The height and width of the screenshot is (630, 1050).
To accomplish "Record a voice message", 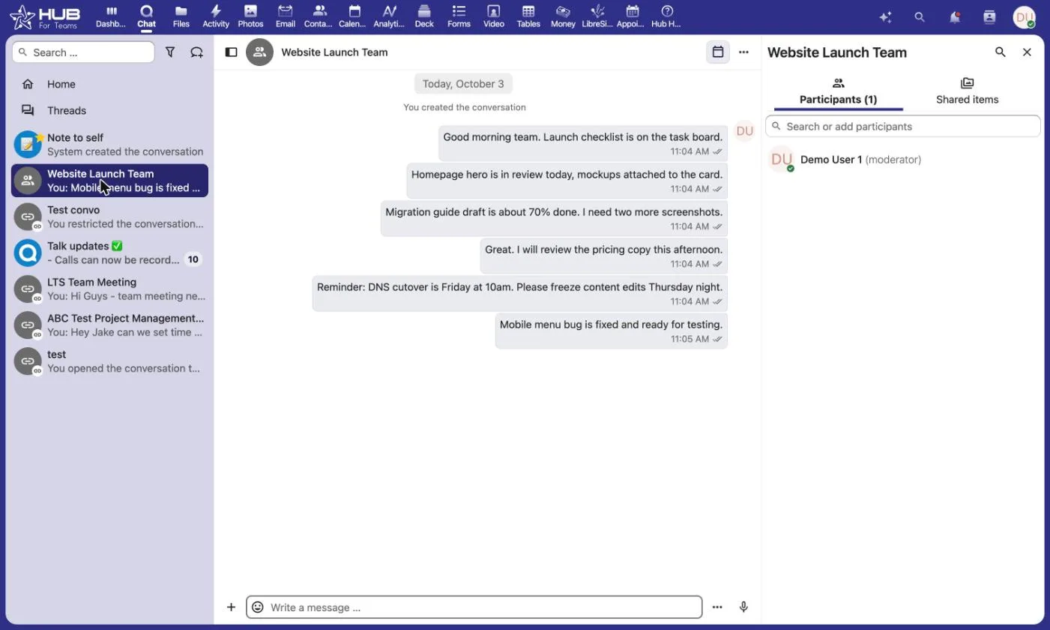I will click(743, 607).
